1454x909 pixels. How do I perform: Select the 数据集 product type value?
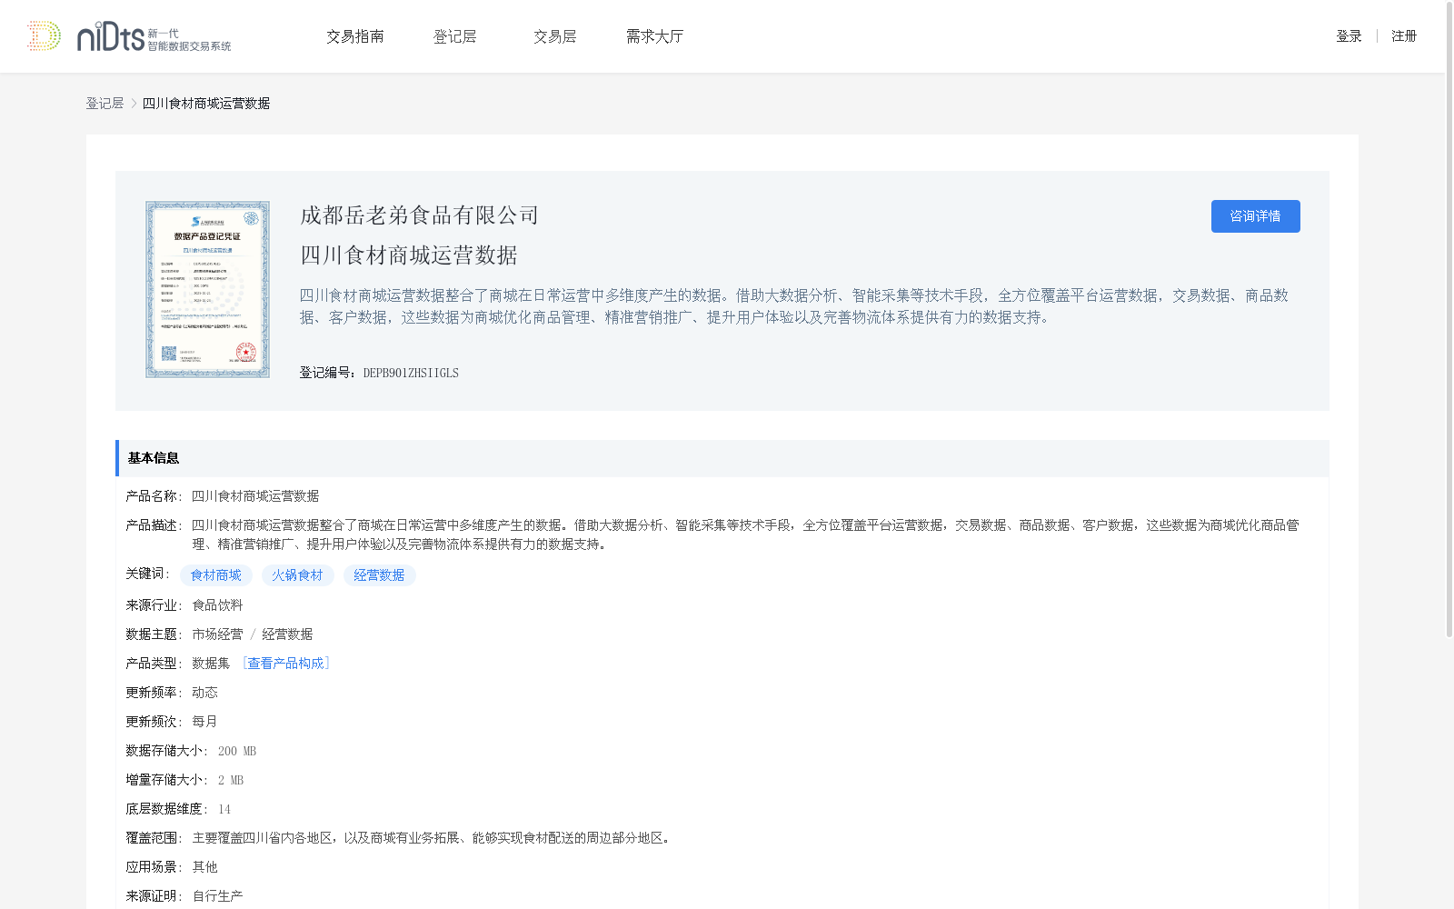tap(211, 664)
